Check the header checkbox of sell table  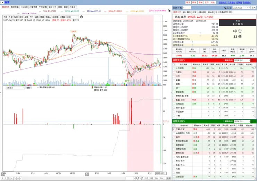(x=174, y=125)
